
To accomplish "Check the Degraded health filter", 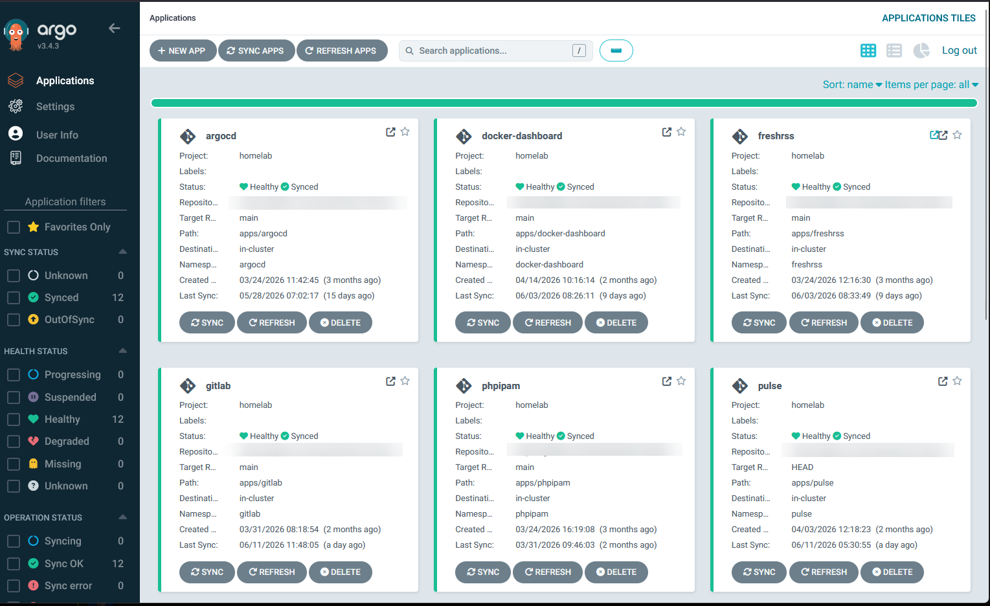I will click(13, 442).
